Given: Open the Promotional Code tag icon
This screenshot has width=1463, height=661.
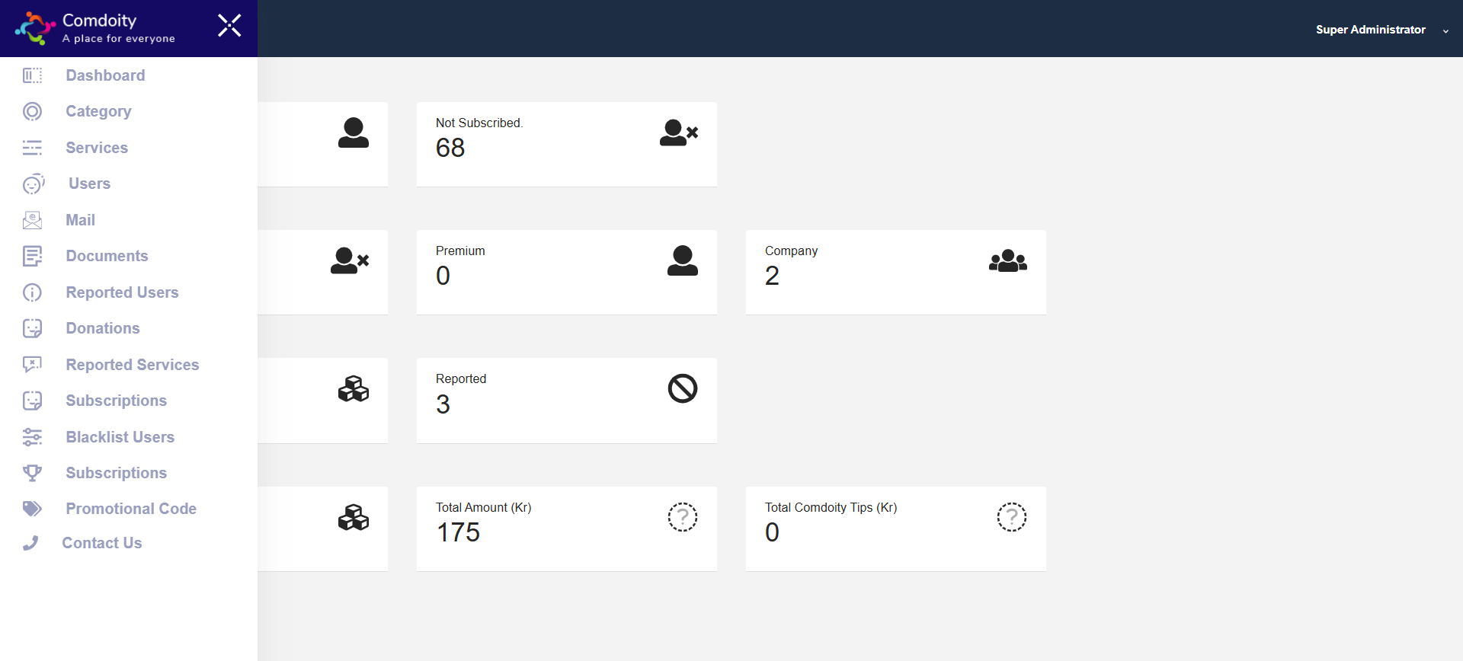Looking at the screenshot, I should [x=32, y=509].
